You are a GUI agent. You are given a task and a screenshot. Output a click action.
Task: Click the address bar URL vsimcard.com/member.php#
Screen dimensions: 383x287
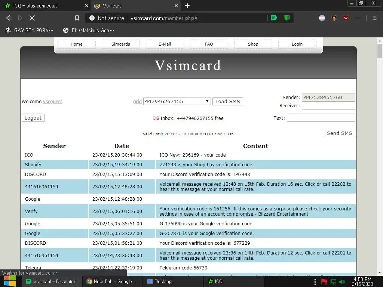point(164,18)
